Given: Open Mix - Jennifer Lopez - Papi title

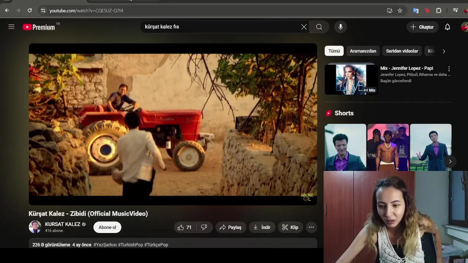Looking at the screenshot, I should pyautogui.click(x=407, y=68).
